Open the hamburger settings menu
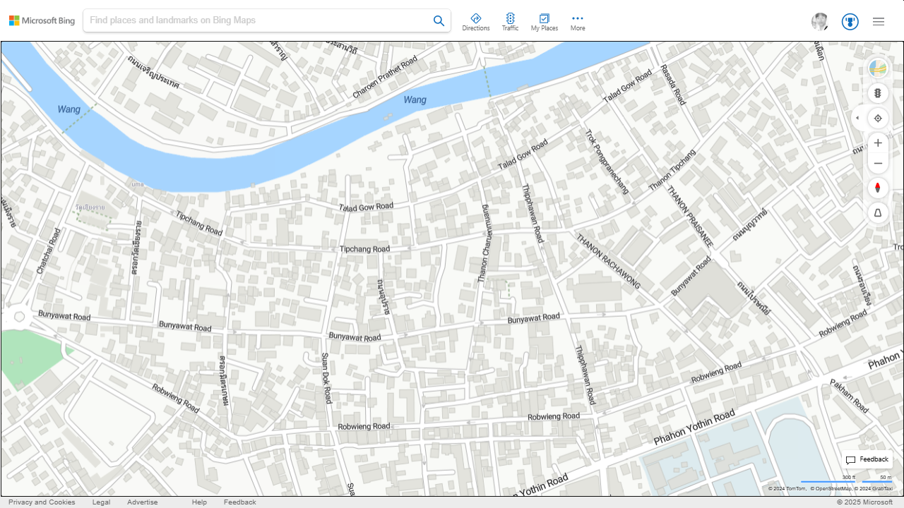The image size is (904, 508). coord(879,22)
